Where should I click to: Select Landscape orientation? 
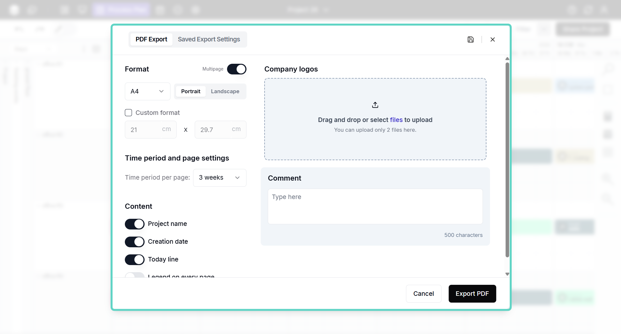225,92
